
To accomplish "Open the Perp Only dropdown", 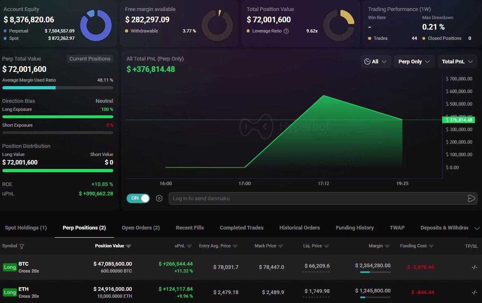I will point(414,61).
